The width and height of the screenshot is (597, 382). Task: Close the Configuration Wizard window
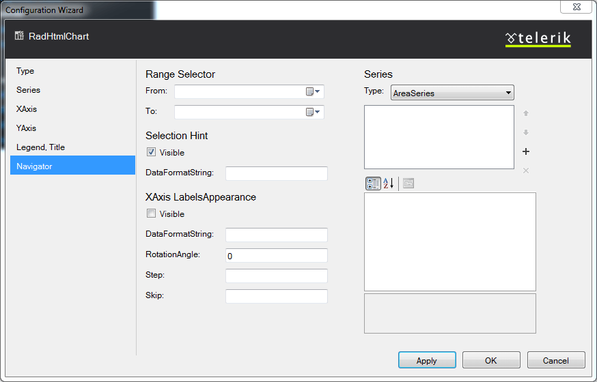(x=576, y=7)
